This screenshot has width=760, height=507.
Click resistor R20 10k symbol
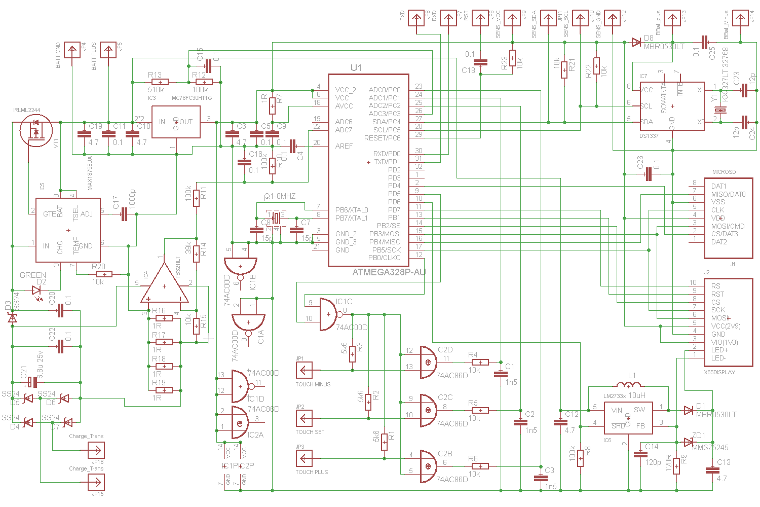click(104, 274)
